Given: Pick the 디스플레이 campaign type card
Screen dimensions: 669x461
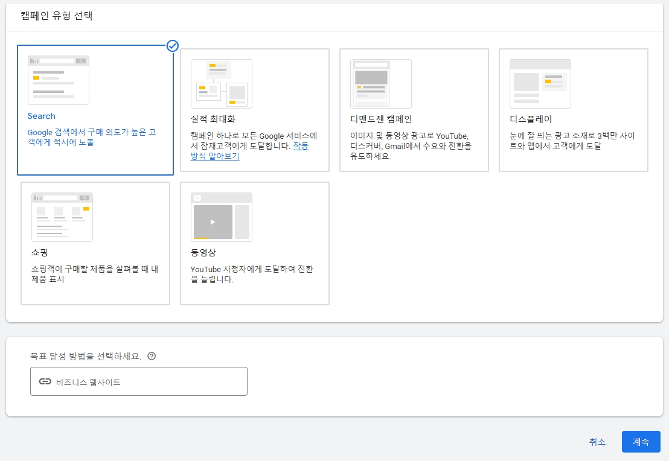Looking at the screenshot, I should point(574,110).
